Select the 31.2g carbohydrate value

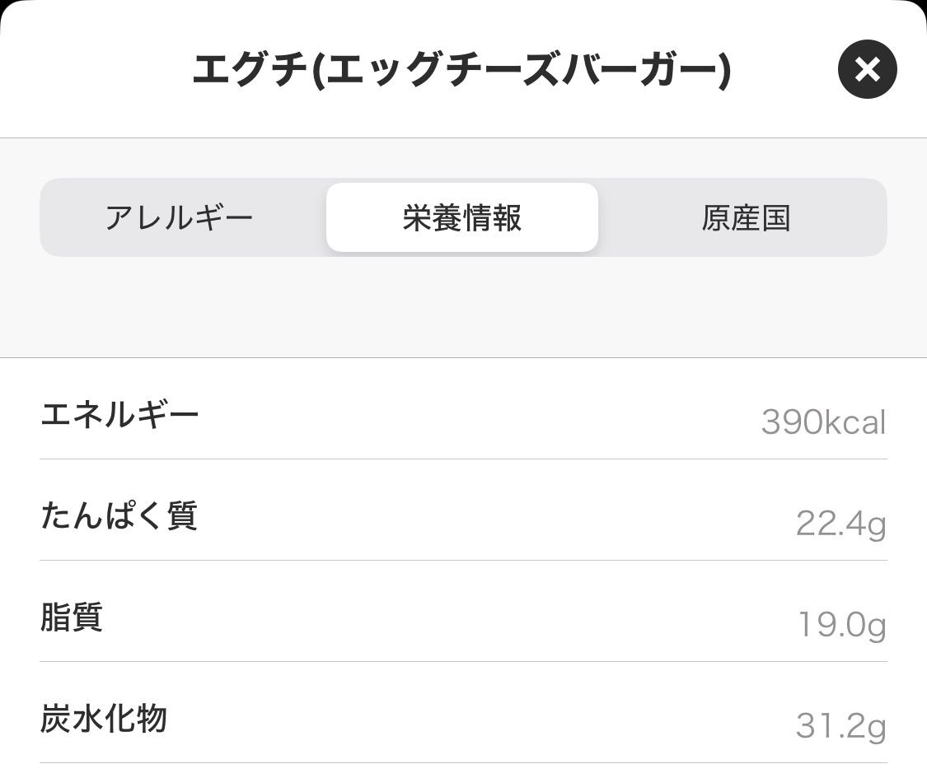click(x=840, y=726)
